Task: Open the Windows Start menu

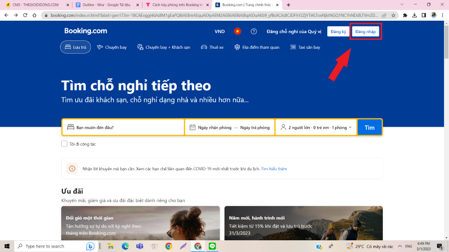Action: click(x=7, y=246)
